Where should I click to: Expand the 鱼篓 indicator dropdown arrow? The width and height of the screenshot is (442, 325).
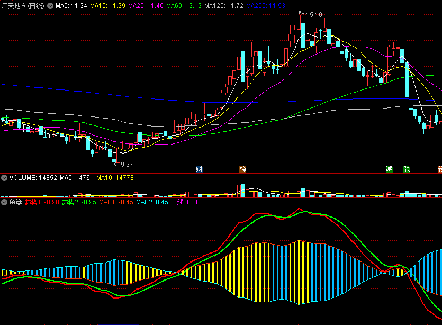[x=4, y=202]
